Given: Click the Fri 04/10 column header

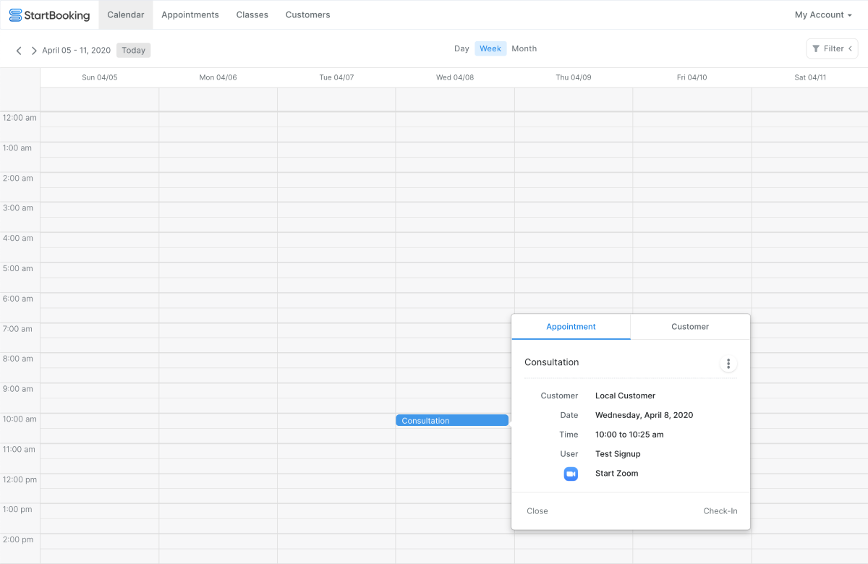Looking at the screenshot, I should 692,77.
